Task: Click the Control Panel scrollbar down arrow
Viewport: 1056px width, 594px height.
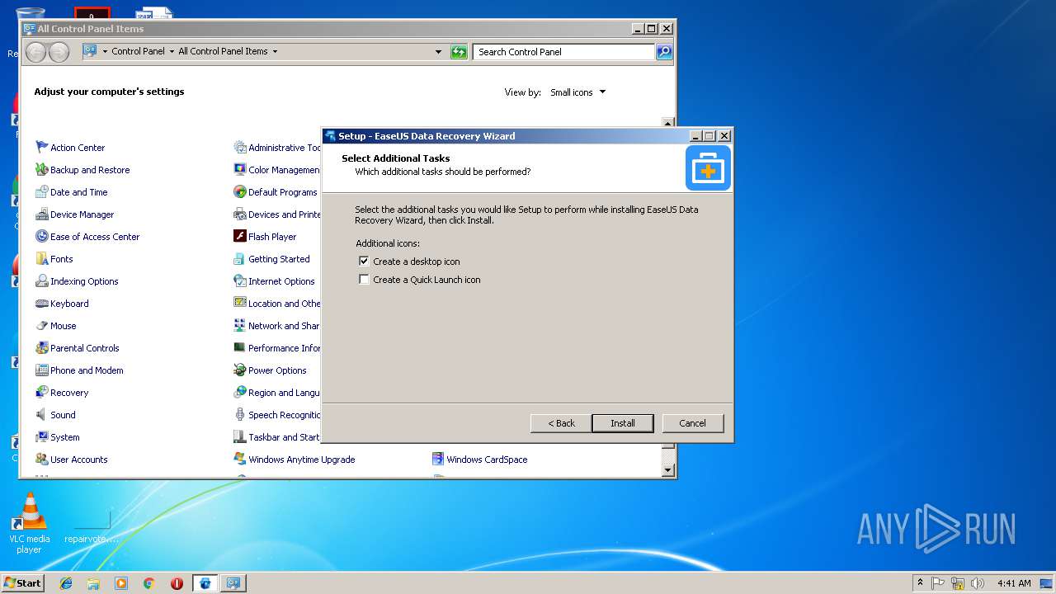Action: tap(668, 469)
